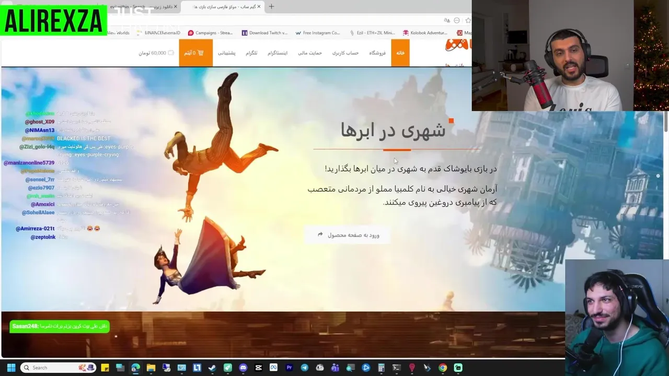Click ورود به صفحه محصول button
669x376 pixels.
click(348, 235)
